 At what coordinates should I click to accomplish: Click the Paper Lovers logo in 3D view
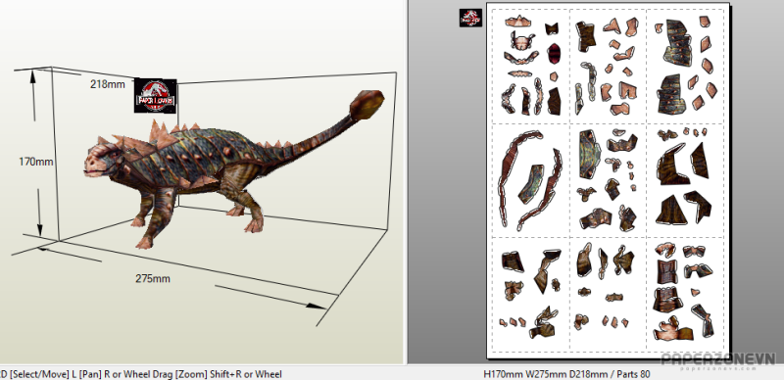click(x=156, y=96)
